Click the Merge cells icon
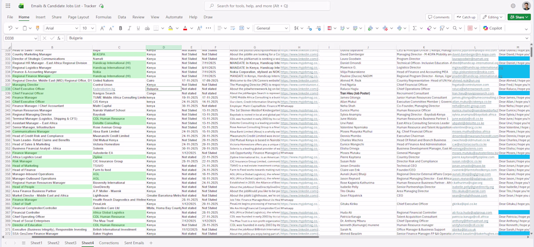534x247 pixels. 242,28
